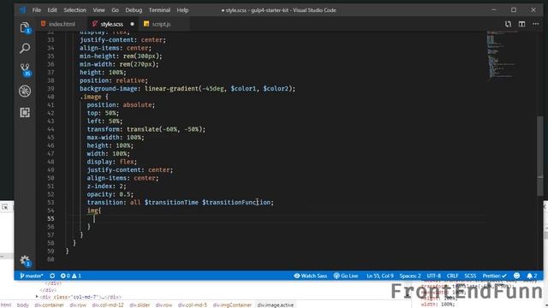The image size is (548, 308).
Task: Click the "img{" selector on line 54
Action: 94,210
